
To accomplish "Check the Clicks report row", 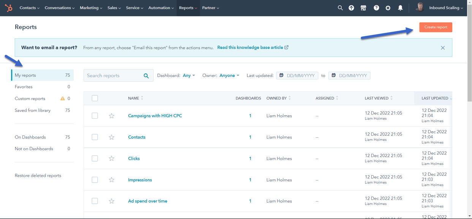I will 95,159.
